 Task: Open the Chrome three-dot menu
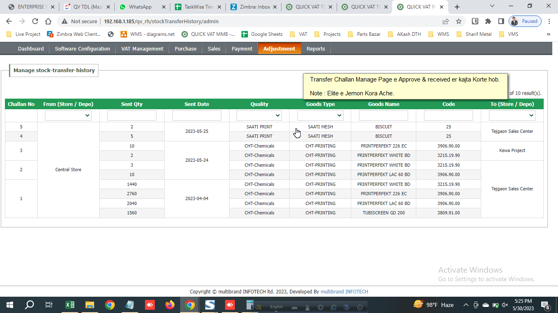pyautogui.click(x=549, y=21)
